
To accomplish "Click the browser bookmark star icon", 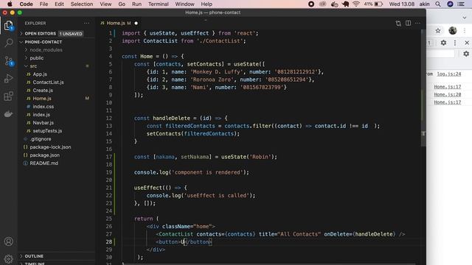I will click(x=438, y=30).
